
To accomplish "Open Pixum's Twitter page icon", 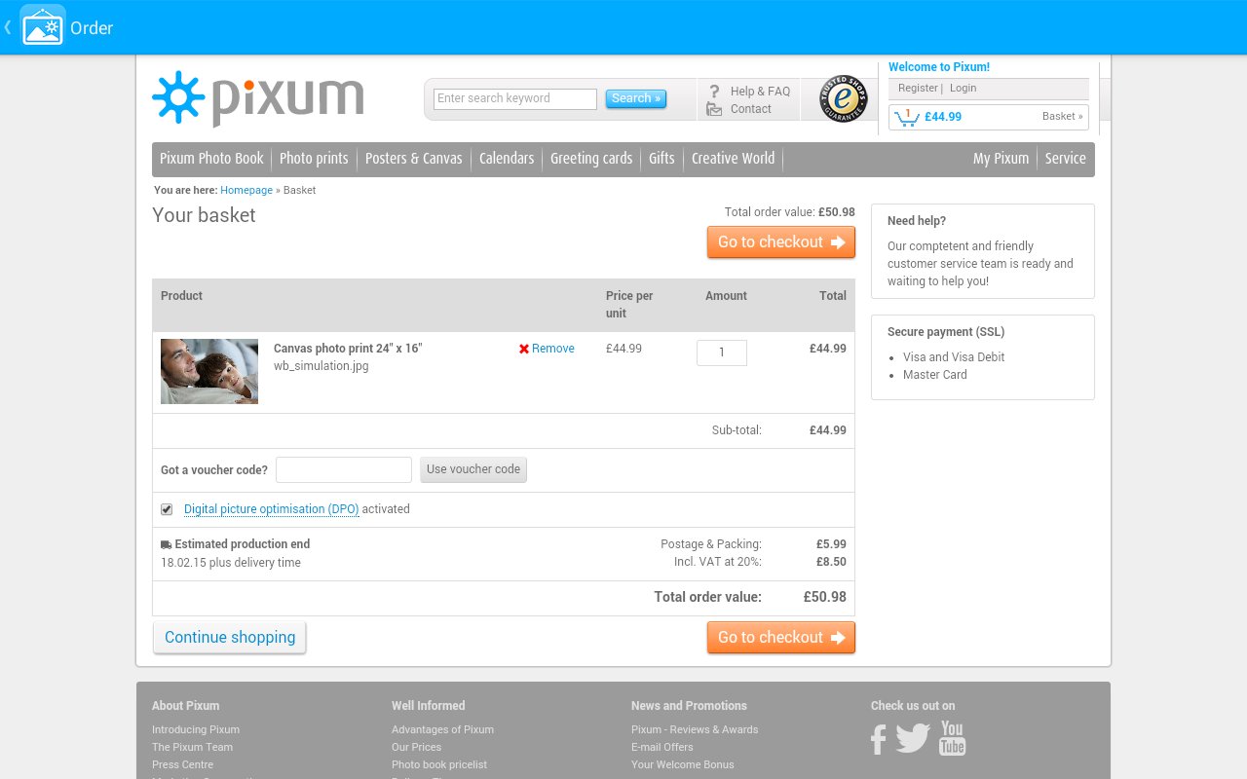I will 913,738.
